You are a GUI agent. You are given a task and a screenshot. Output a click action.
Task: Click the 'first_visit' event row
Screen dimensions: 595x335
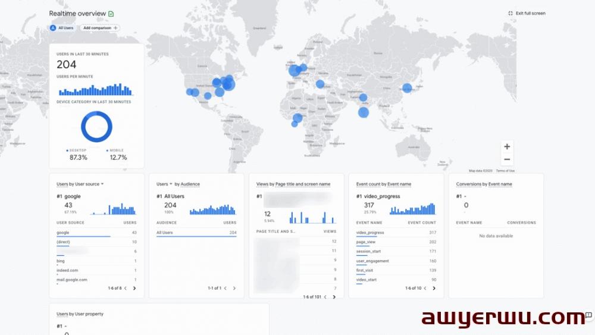(396, 271)
